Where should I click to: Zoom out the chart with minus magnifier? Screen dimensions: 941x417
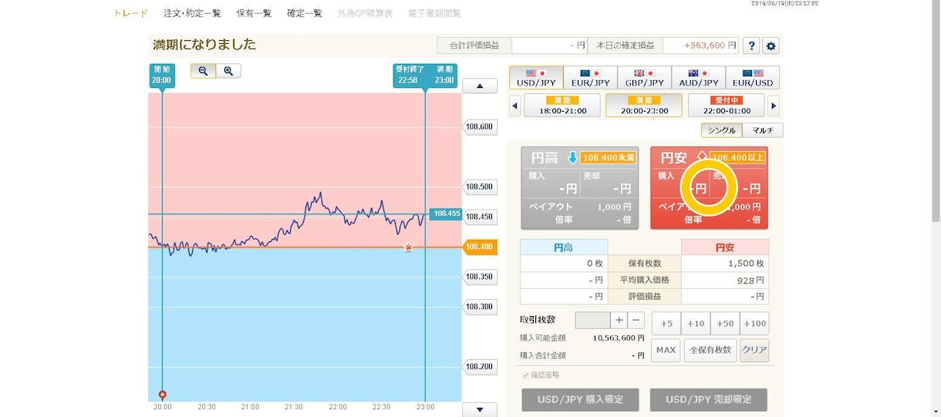pos(203,71)
